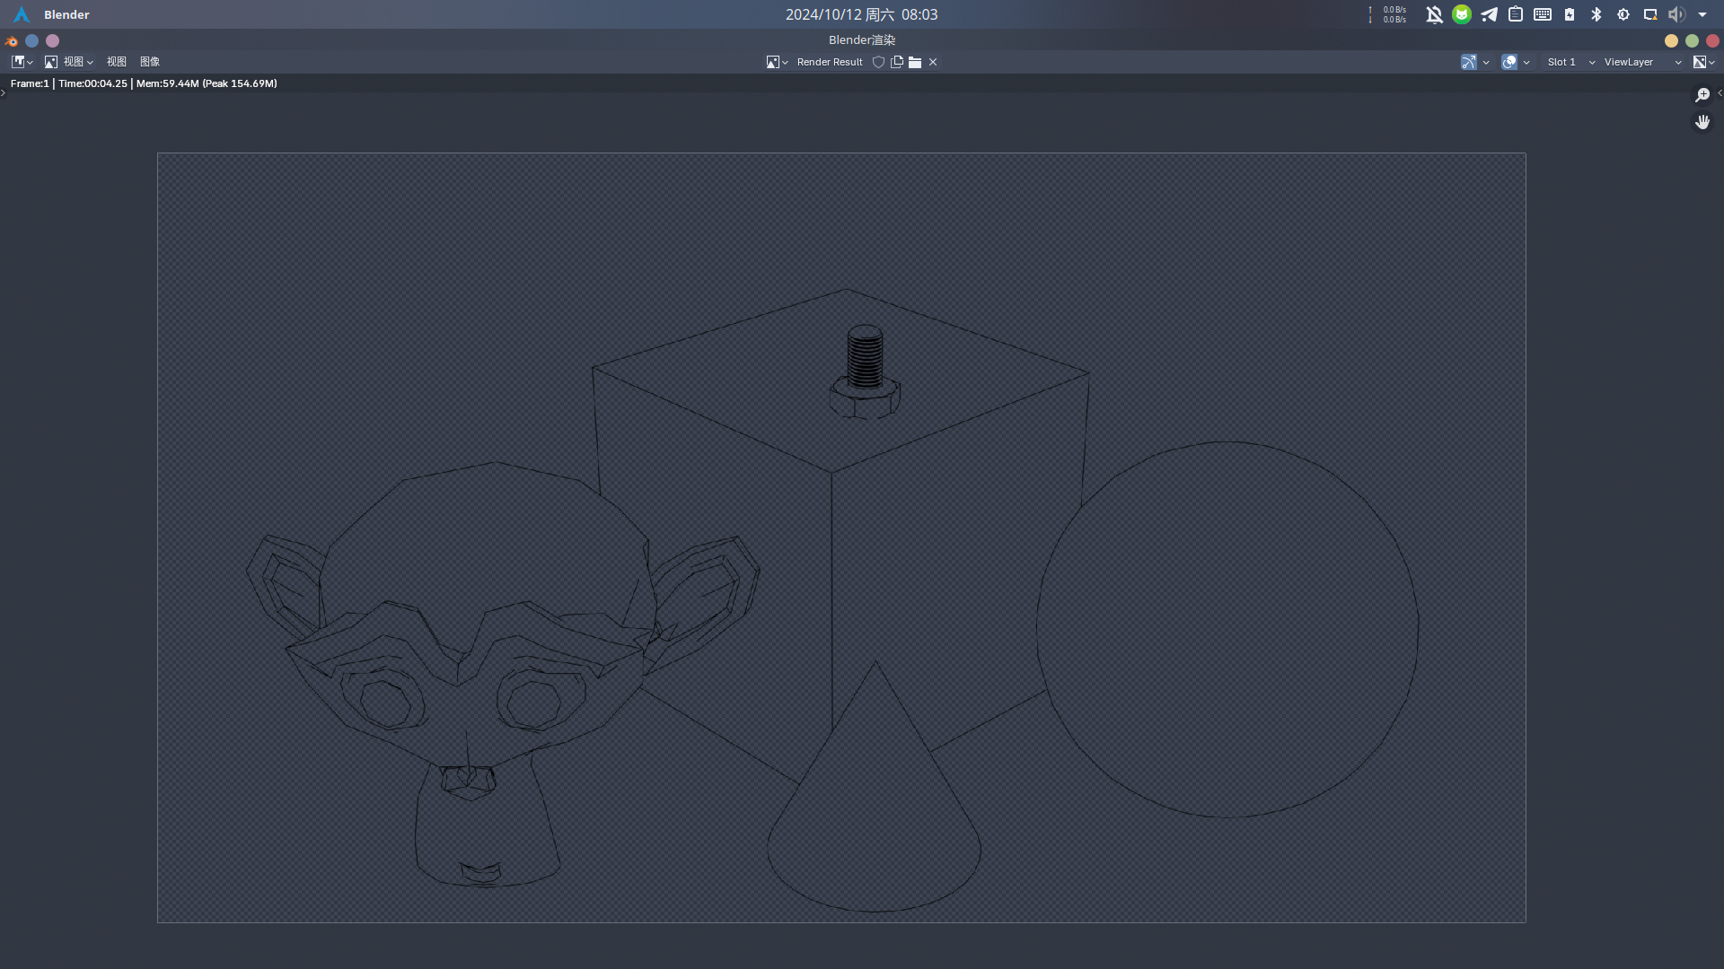The height and width of the screenshot is (969, 1724).
Task: Open the 图像 image menu
Action: click(150, 62)
